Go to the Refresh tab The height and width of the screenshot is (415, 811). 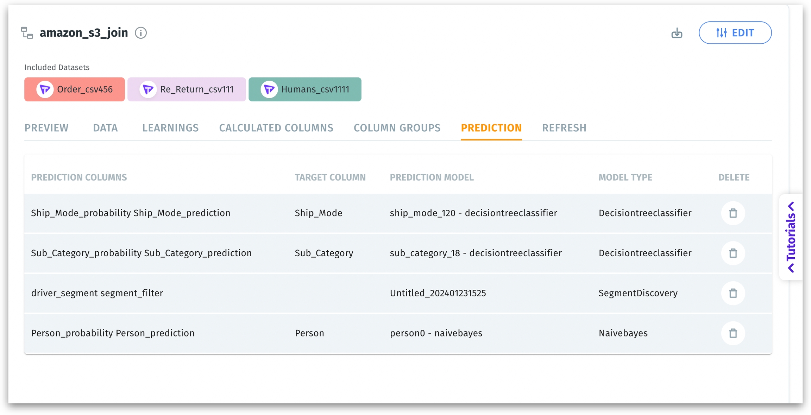click(564, 128)
